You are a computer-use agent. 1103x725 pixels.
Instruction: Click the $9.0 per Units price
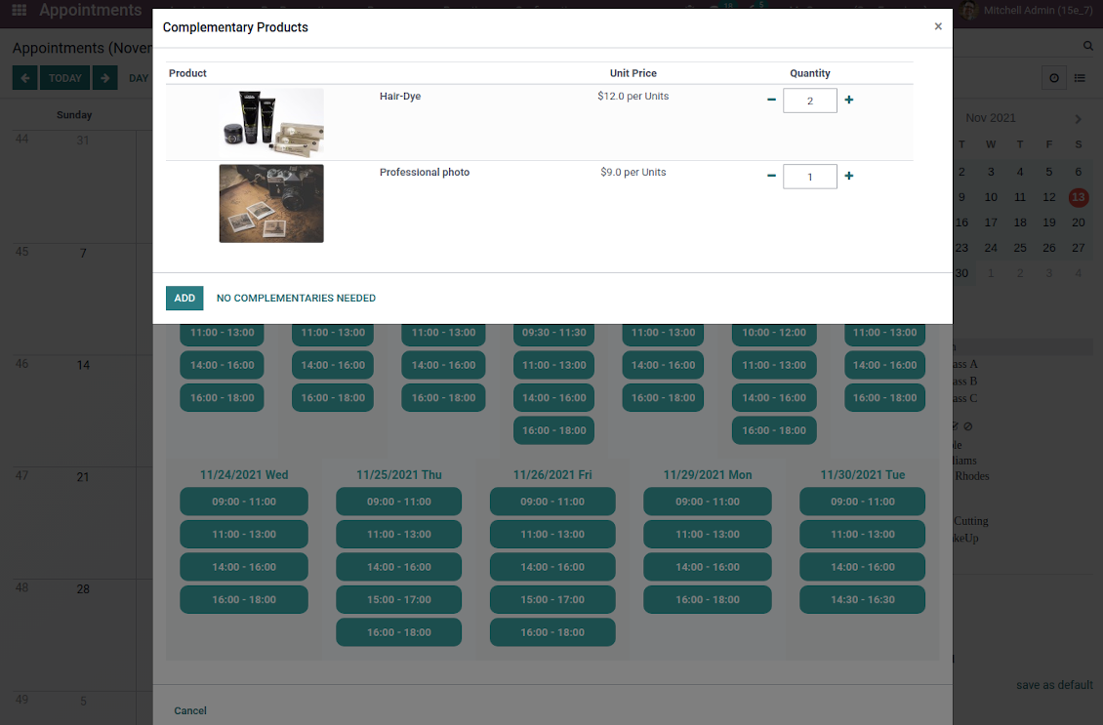[633, 173]
